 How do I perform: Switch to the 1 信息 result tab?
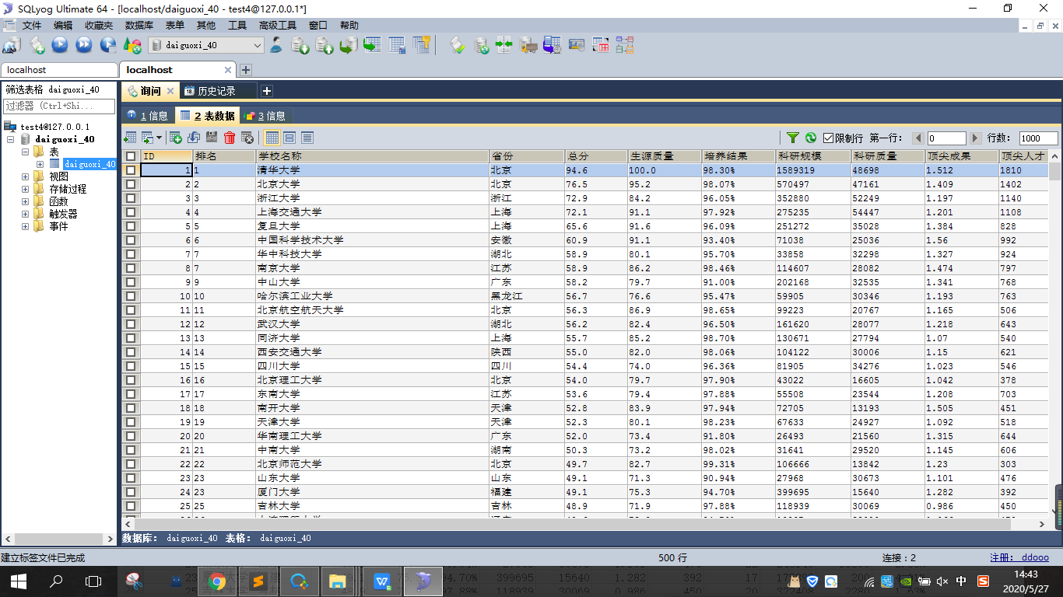point(148,116)
